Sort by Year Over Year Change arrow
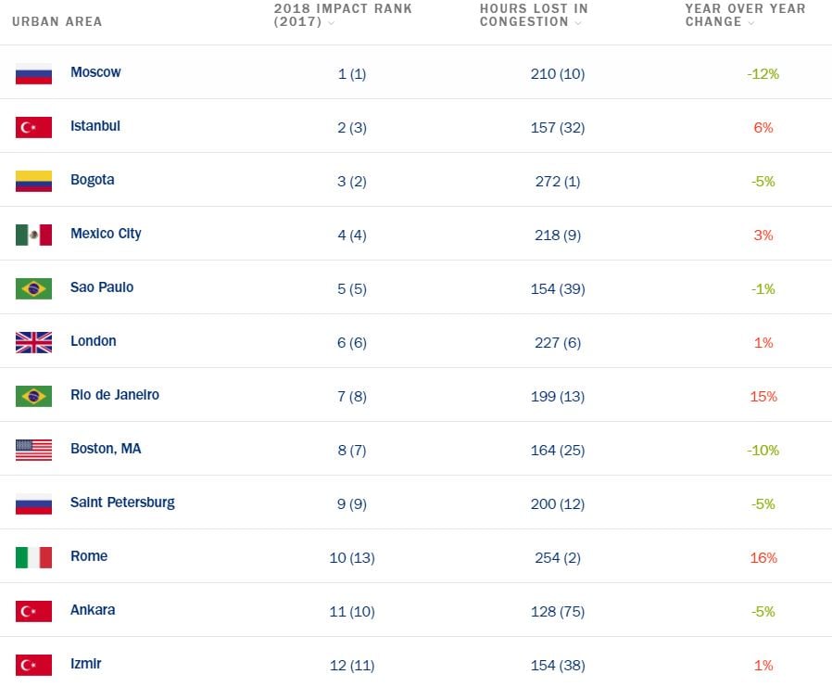This screenshot has height=687, width=832. click(751, 23)
